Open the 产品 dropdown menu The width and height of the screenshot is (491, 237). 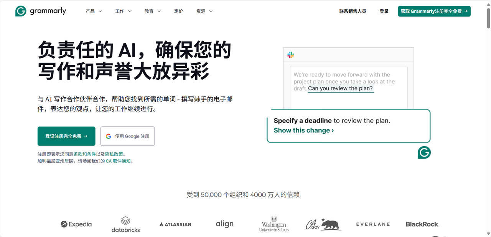(94, 11)
